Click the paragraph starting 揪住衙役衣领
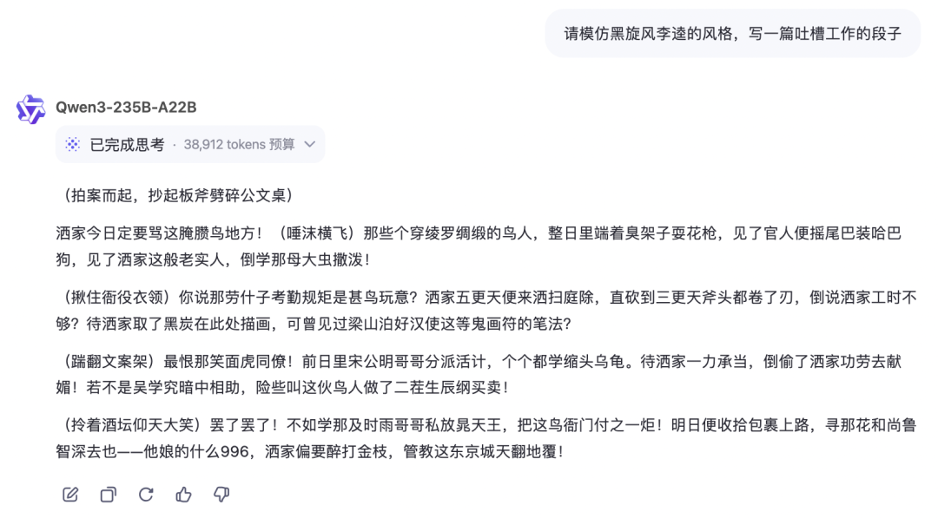938x518 pixels. point(486,310)
